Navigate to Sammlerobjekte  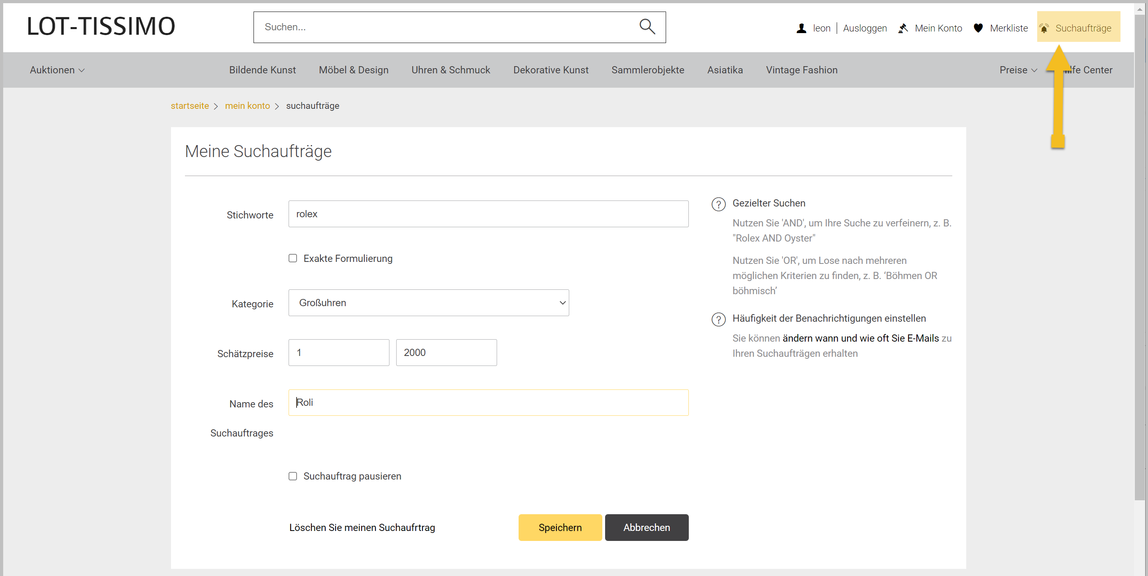coord(647,70)
